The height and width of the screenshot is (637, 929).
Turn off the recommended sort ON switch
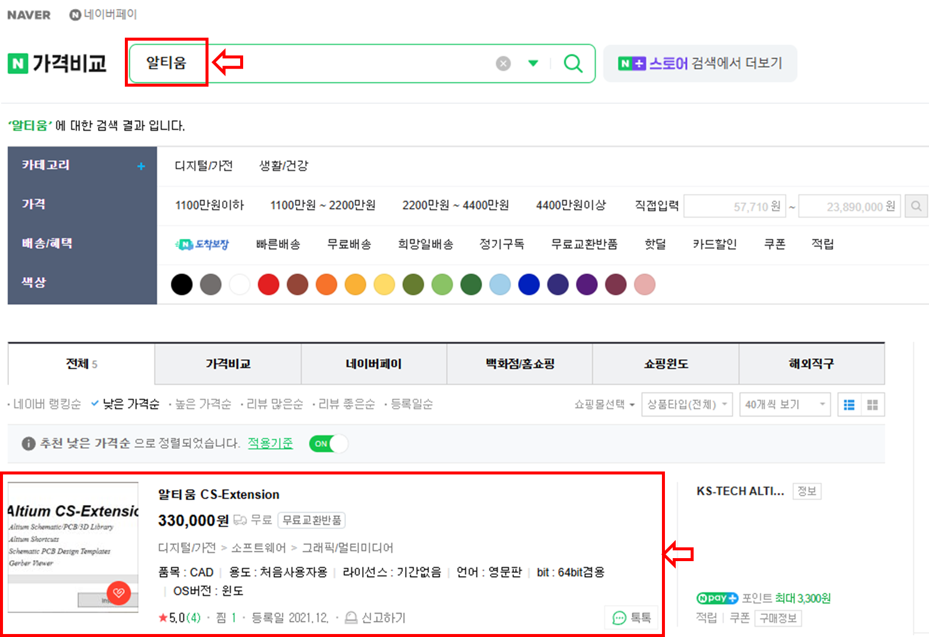pos(329,443)
